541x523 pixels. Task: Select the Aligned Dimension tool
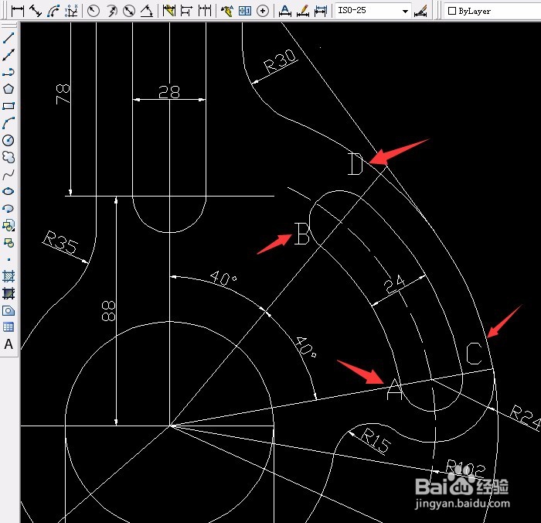tap(36, 11)
